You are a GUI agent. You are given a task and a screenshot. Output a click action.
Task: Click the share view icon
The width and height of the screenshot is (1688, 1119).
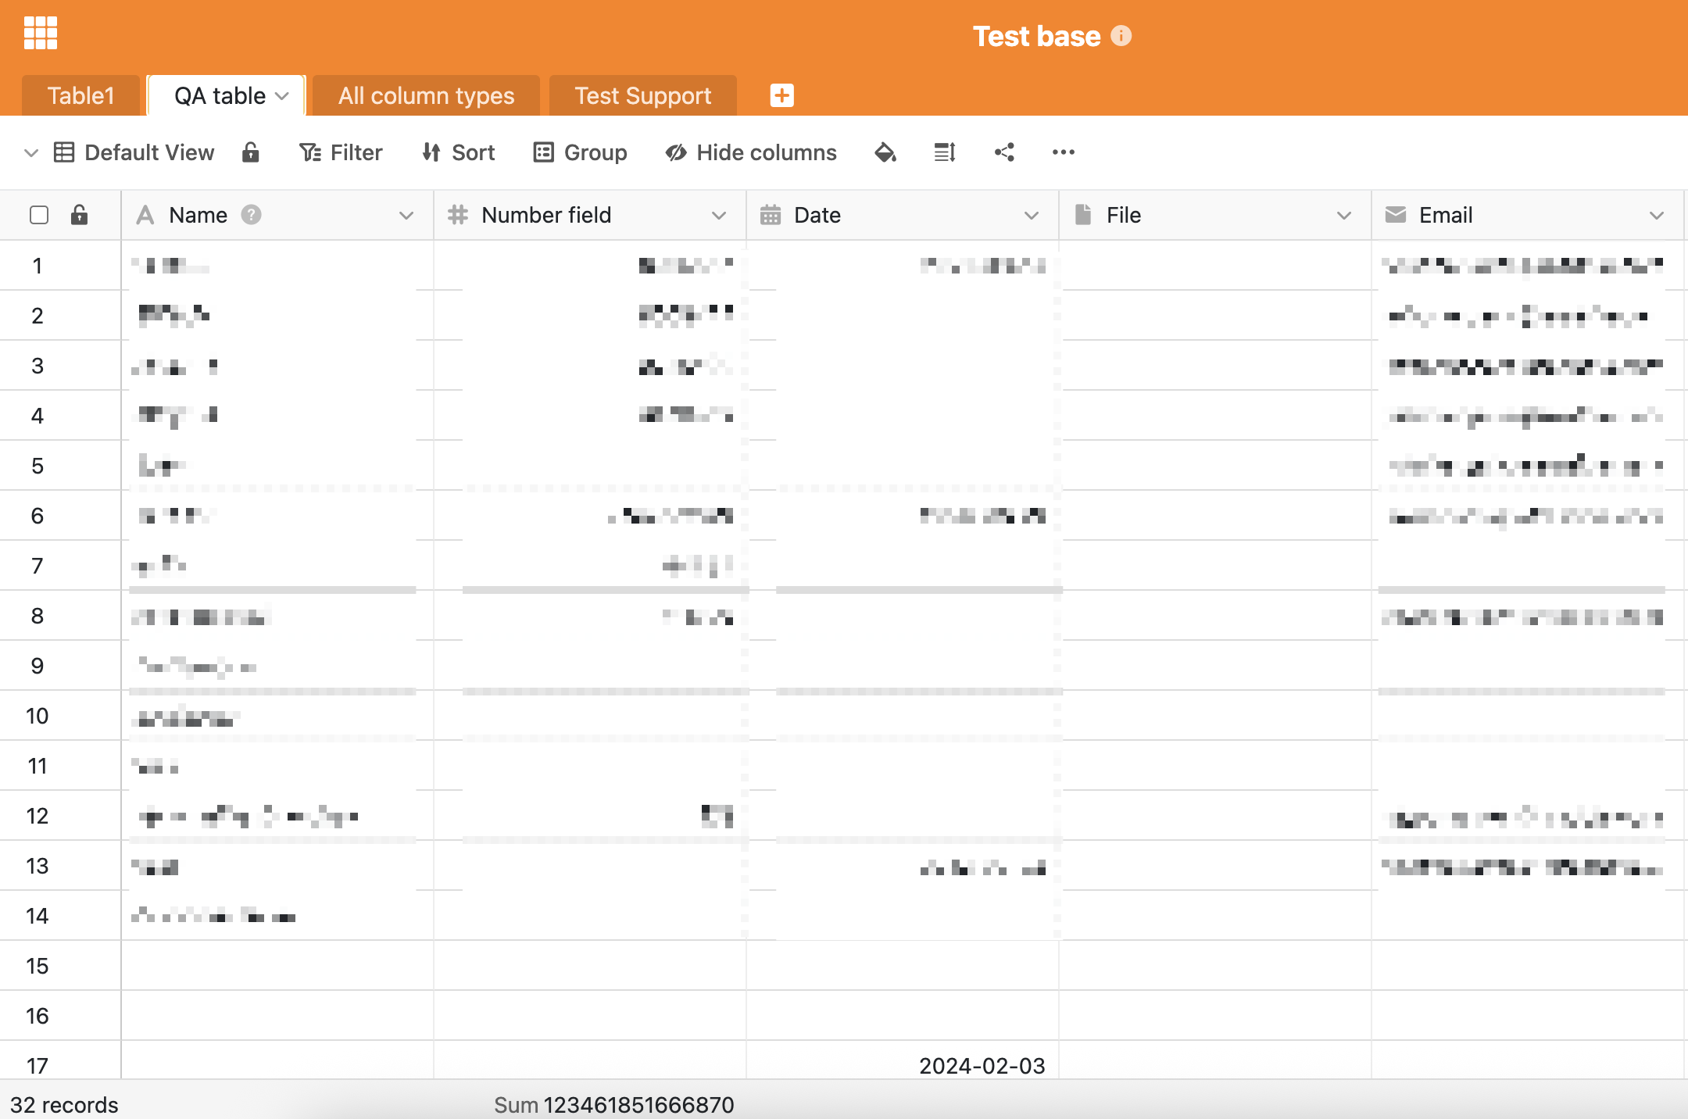point(1004,152)
